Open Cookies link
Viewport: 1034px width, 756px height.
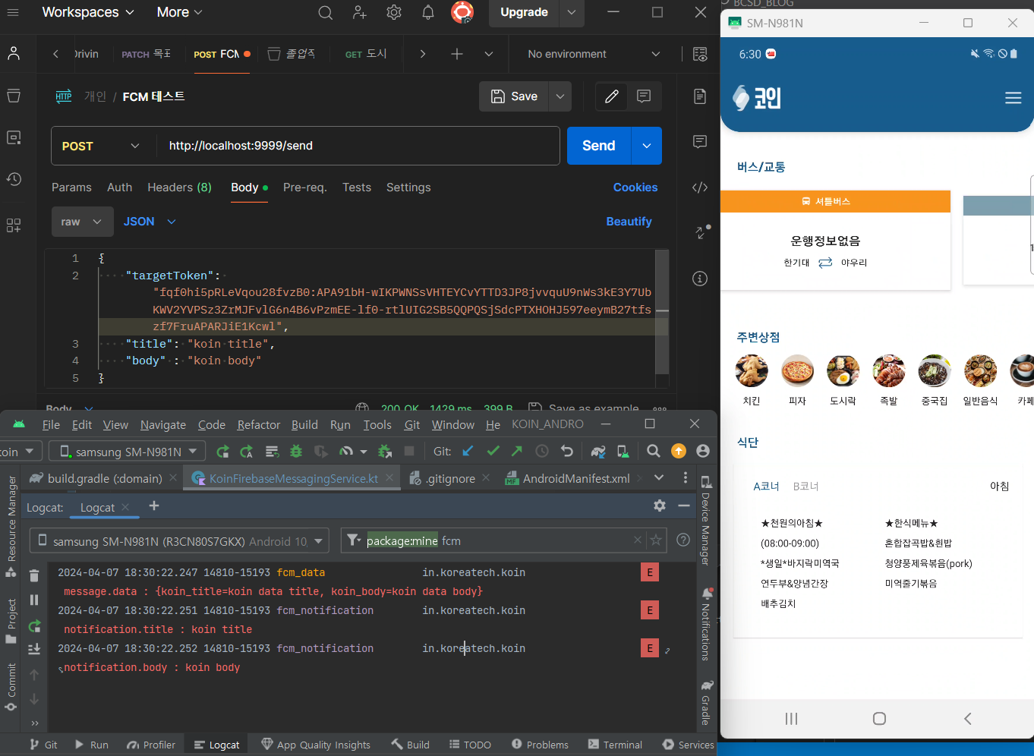[635, 187]
